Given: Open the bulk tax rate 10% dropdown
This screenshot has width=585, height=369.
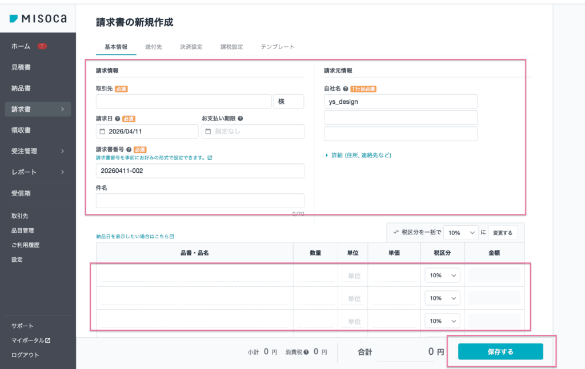Looking at the screenshot, I should point(461,233).
